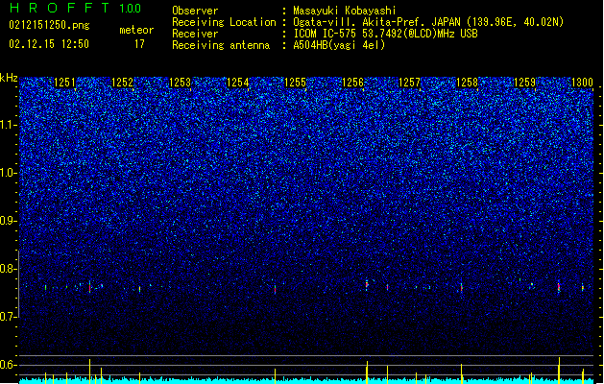
Task: Click the version number 1.00
Action: [131, 9]
